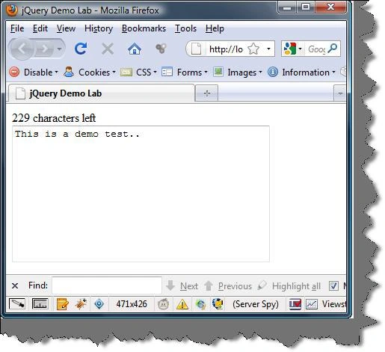
Task: Open the Forms dropdown menu
Action: coord(185,72)
